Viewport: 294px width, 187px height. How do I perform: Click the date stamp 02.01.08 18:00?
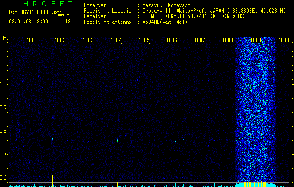29,22
